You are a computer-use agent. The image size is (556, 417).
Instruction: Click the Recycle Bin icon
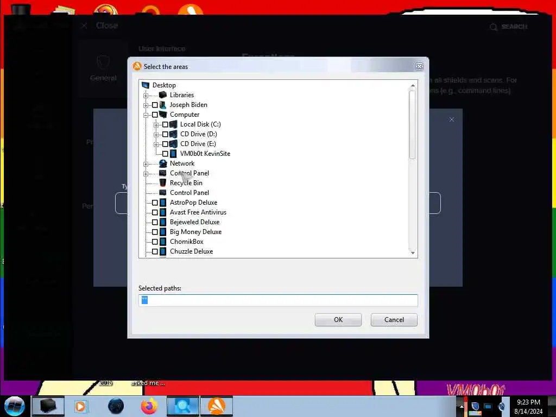tap(163, 182)
